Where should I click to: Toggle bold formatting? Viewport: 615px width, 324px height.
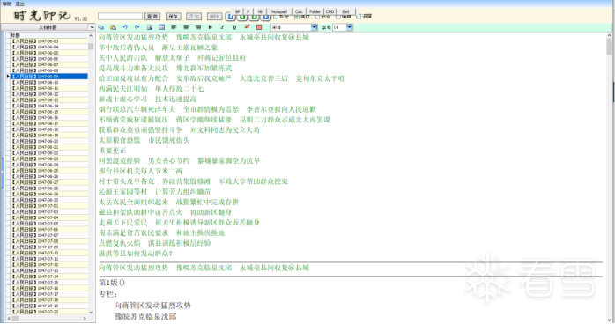211,27
